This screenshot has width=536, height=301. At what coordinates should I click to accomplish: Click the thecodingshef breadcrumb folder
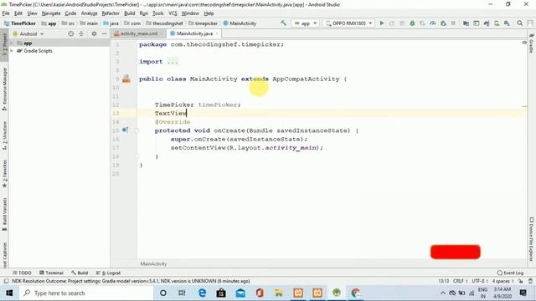pyautogui.click(x=164, y=23)
